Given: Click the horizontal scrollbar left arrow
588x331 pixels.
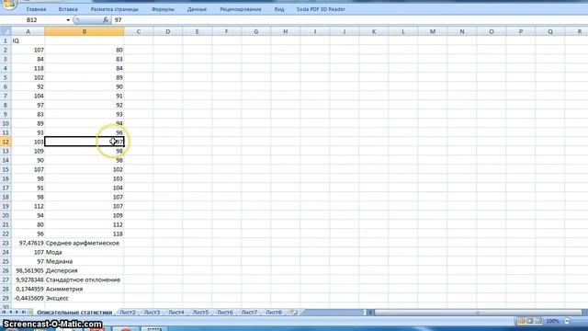Looking at the screenshot, I should [x=369, y=313].
